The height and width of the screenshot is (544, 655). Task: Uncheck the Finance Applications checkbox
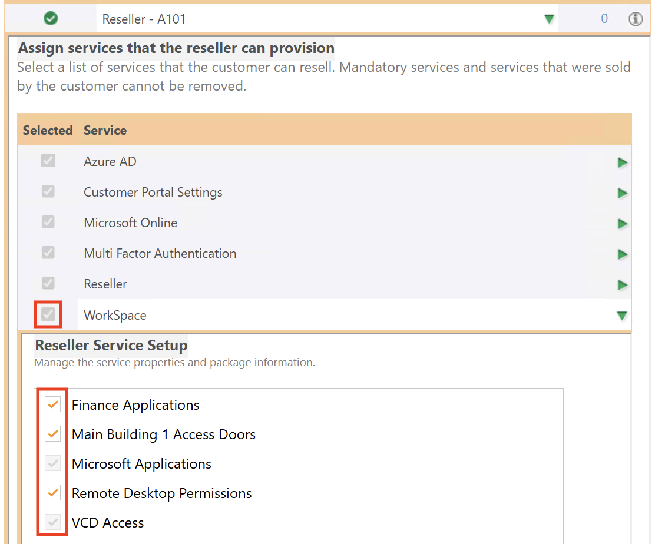pos(53,404)
